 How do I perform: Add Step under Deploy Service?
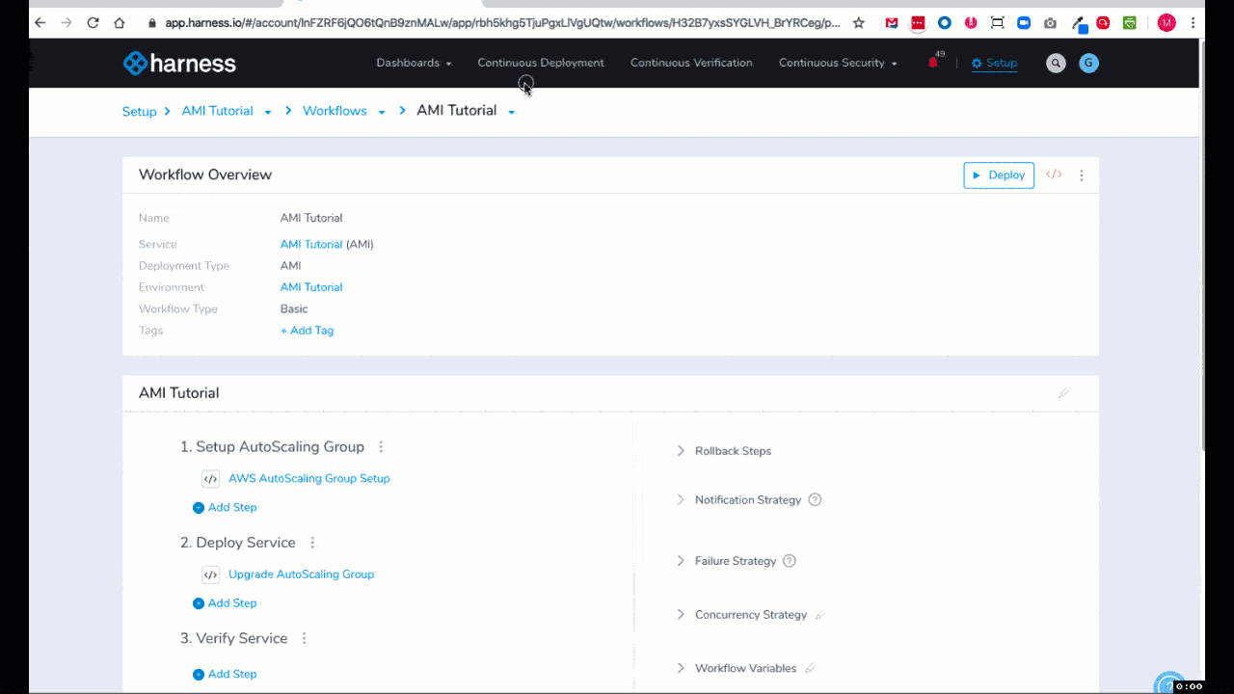(225, 603)
